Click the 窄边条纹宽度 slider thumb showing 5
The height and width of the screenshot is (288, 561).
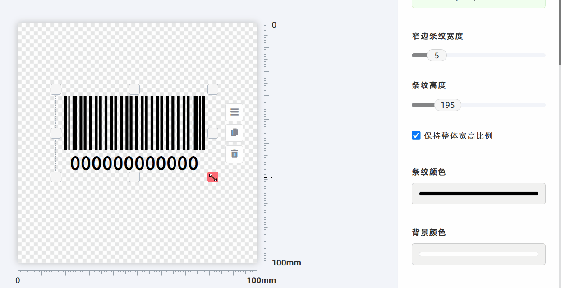[437, 56]
